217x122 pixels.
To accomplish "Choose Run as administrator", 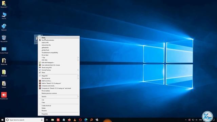I will point(59,40).
